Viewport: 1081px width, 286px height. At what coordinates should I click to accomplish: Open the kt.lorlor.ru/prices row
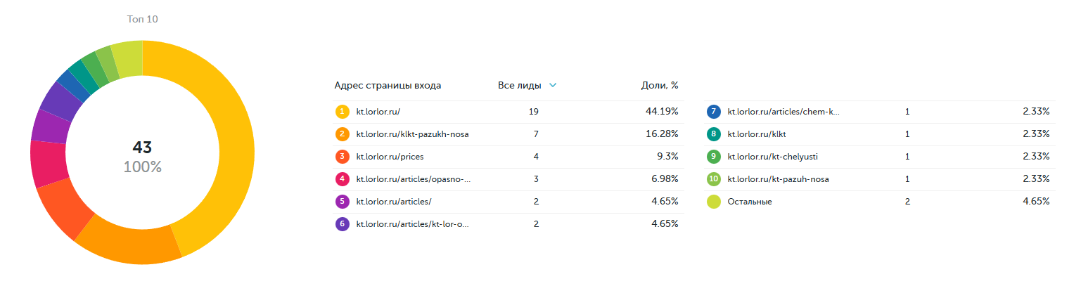(390, 157)
